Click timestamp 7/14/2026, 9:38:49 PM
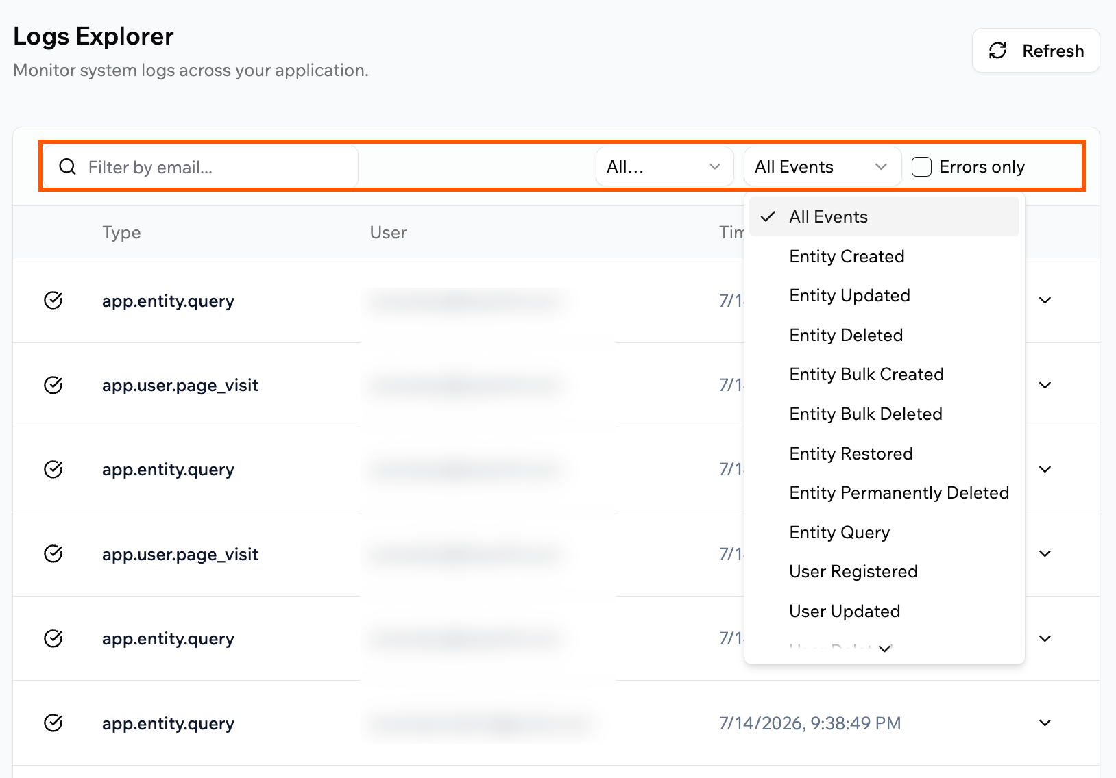The width and height of the screenshot is (1116, 778). (810, 723)
